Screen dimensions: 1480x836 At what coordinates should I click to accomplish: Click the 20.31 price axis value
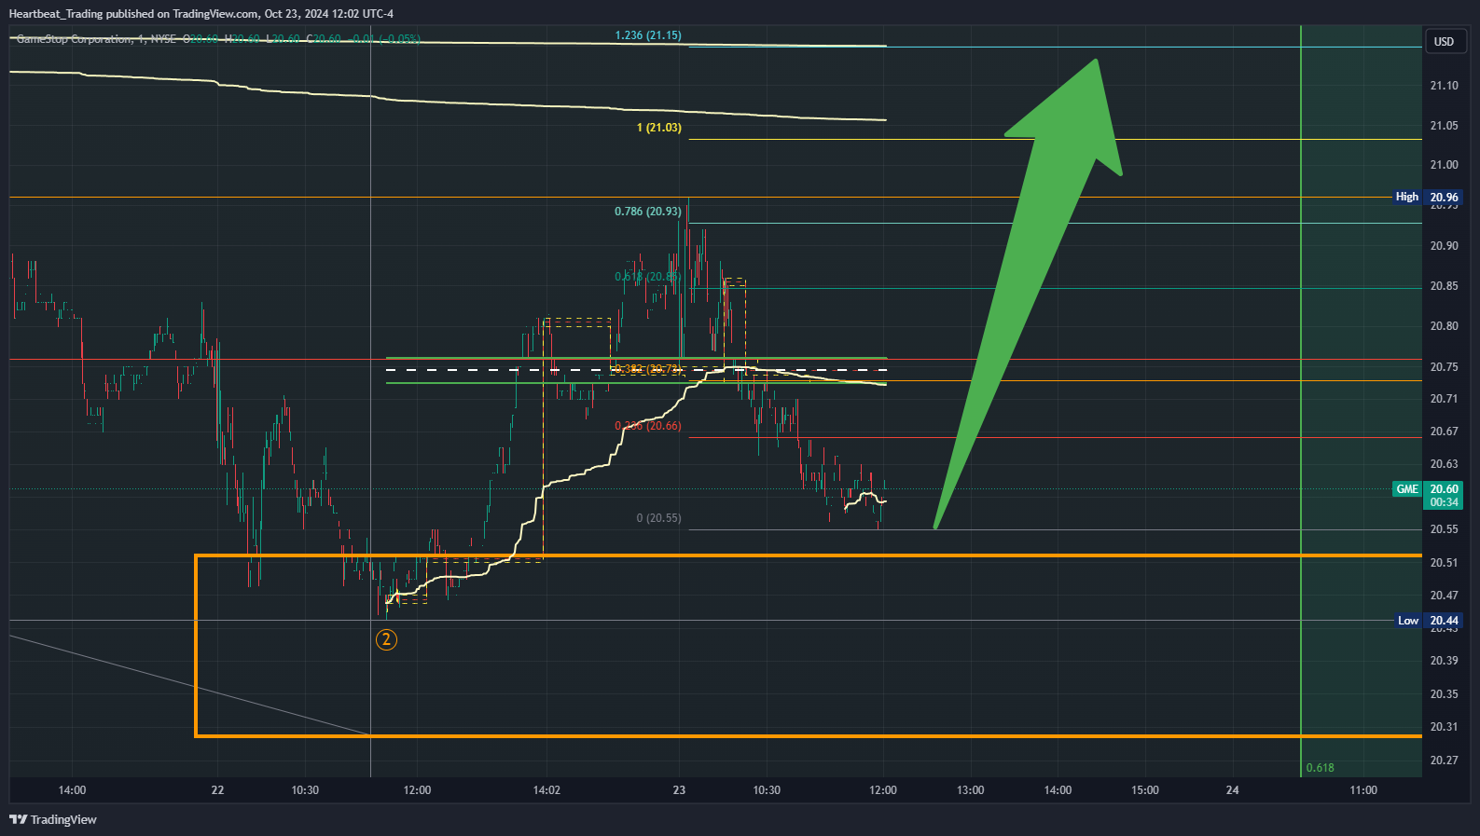(x=1444, y=727)
